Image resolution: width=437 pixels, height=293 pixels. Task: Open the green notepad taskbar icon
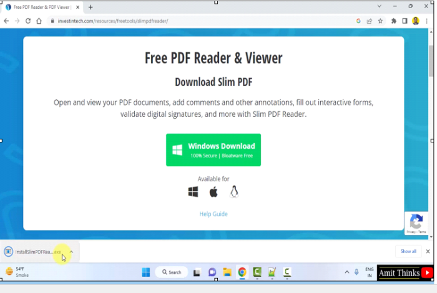tap(272, 272)
